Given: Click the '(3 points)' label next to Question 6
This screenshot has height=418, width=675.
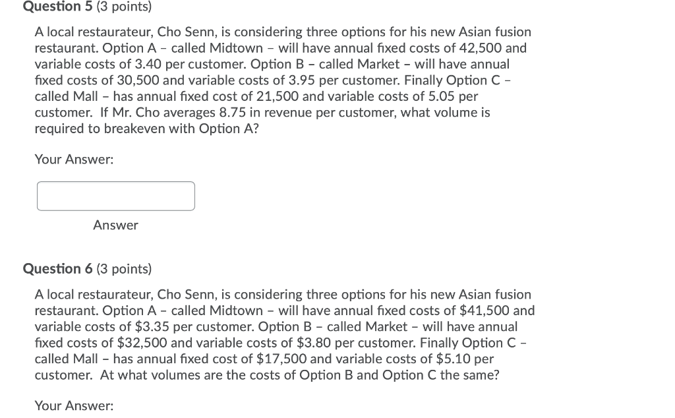Looking at the screenshot, I should 122,268.
